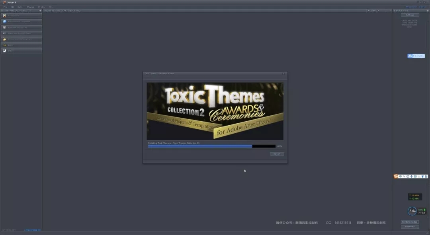Open the Search panel dropdown
The width and height of the screenshot is (430, 235).
click(x=369, y=11)
